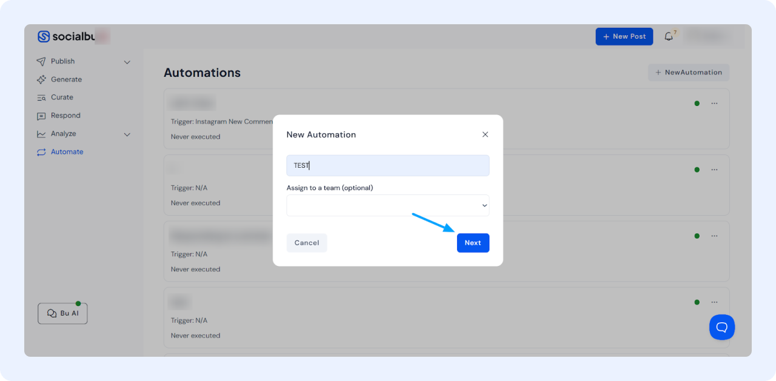Toggle green status dot of first automation
Image resolution: width=776 pixels, height=381 pixels.
(697, 104)
